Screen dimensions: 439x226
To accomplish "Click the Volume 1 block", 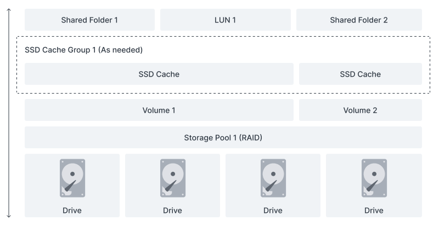I will click(159, 110).
